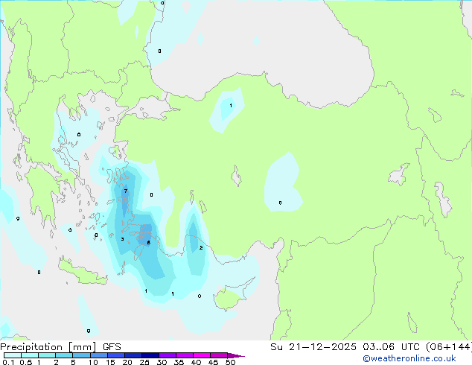This screenshot has width=472, height=365.
Task: Select the 1 mm legend color box
Action: click(47, 355)
